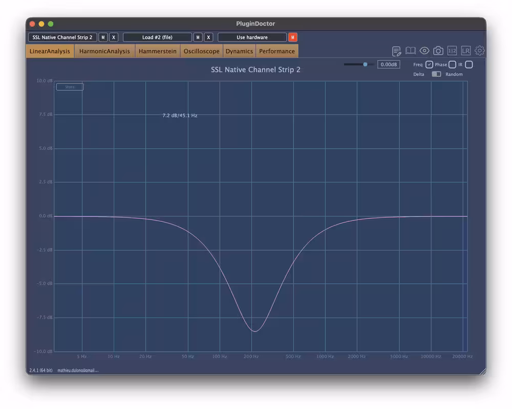Screen dimensions: 512x409
Task: Click the graph title SSL Native Channel Strip 2
Action: (255, 70)
